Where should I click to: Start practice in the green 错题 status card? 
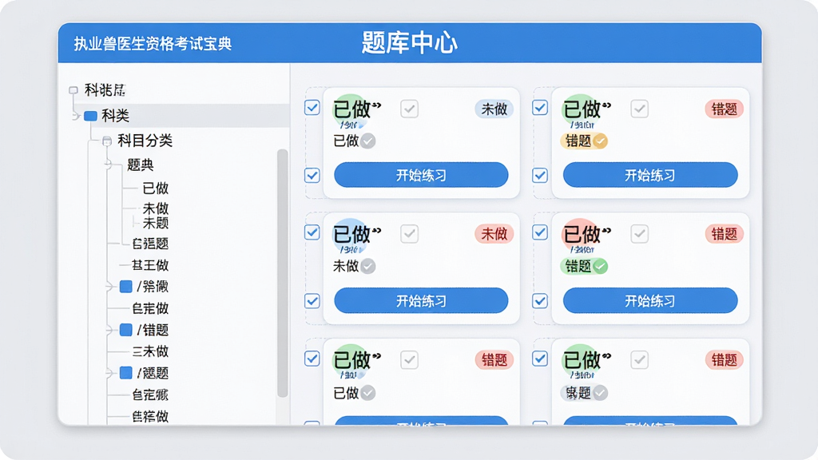pyautogui.click(x=650, y=301)
